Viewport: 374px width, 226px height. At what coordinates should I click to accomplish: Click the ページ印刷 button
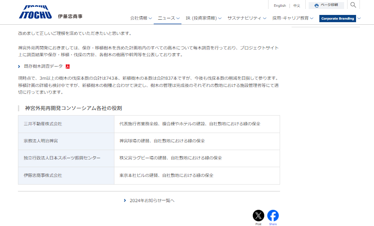[326, 5]
